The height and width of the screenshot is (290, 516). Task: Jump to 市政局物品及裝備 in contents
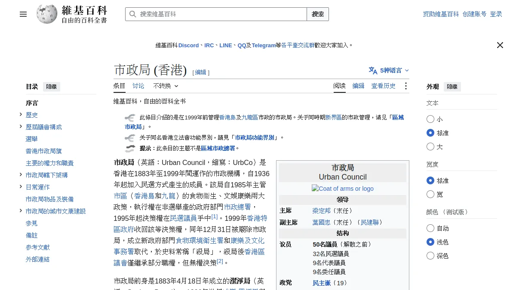(x=50, y=199)
